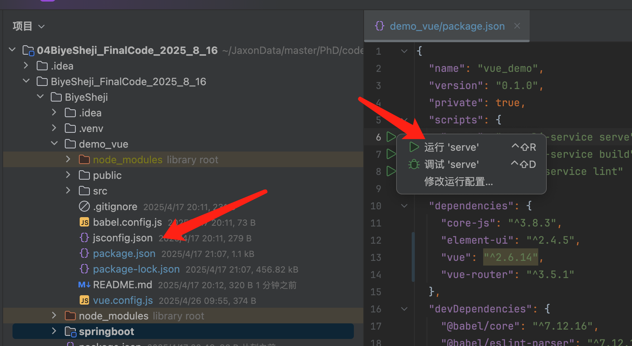Select package.json file in project tree
The height and width of the screenshot is (346, 632).
pos(124,253)
